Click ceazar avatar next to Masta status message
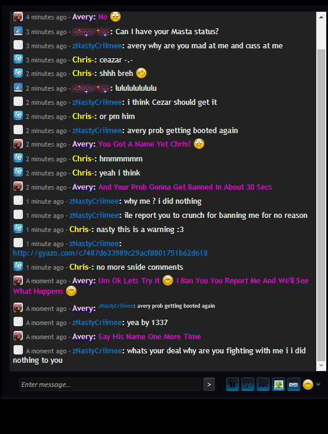 18,31
